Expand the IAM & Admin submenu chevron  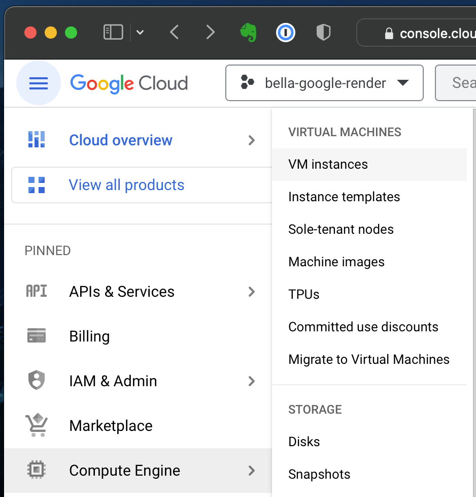[x=251, y=381]
